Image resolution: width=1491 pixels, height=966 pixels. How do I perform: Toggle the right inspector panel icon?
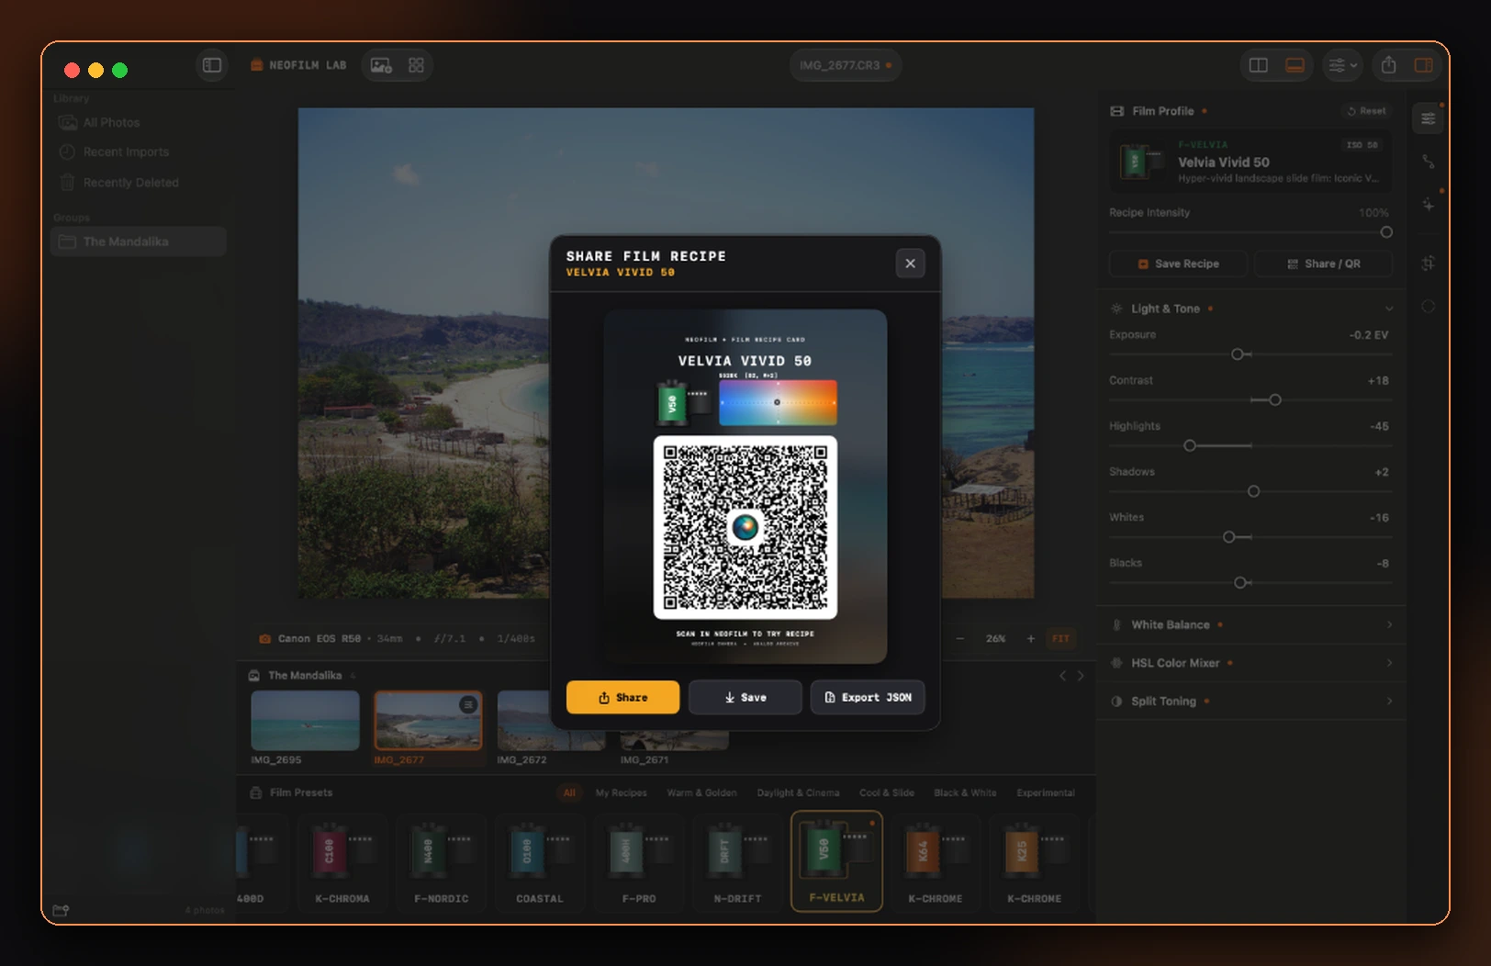[x=1423, y=65]
